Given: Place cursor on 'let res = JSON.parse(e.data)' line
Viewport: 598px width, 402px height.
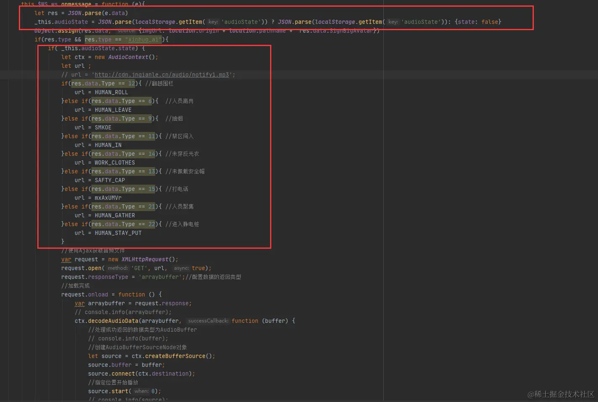Looking at the screenshot, I should (x=81, y=13).
